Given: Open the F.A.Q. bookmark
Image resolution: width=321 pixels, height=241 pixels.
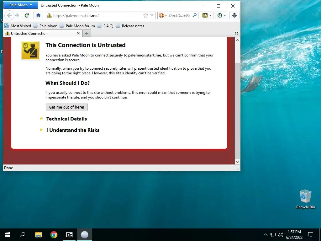Looking at the screenshot, I should [x=105, y=26].
